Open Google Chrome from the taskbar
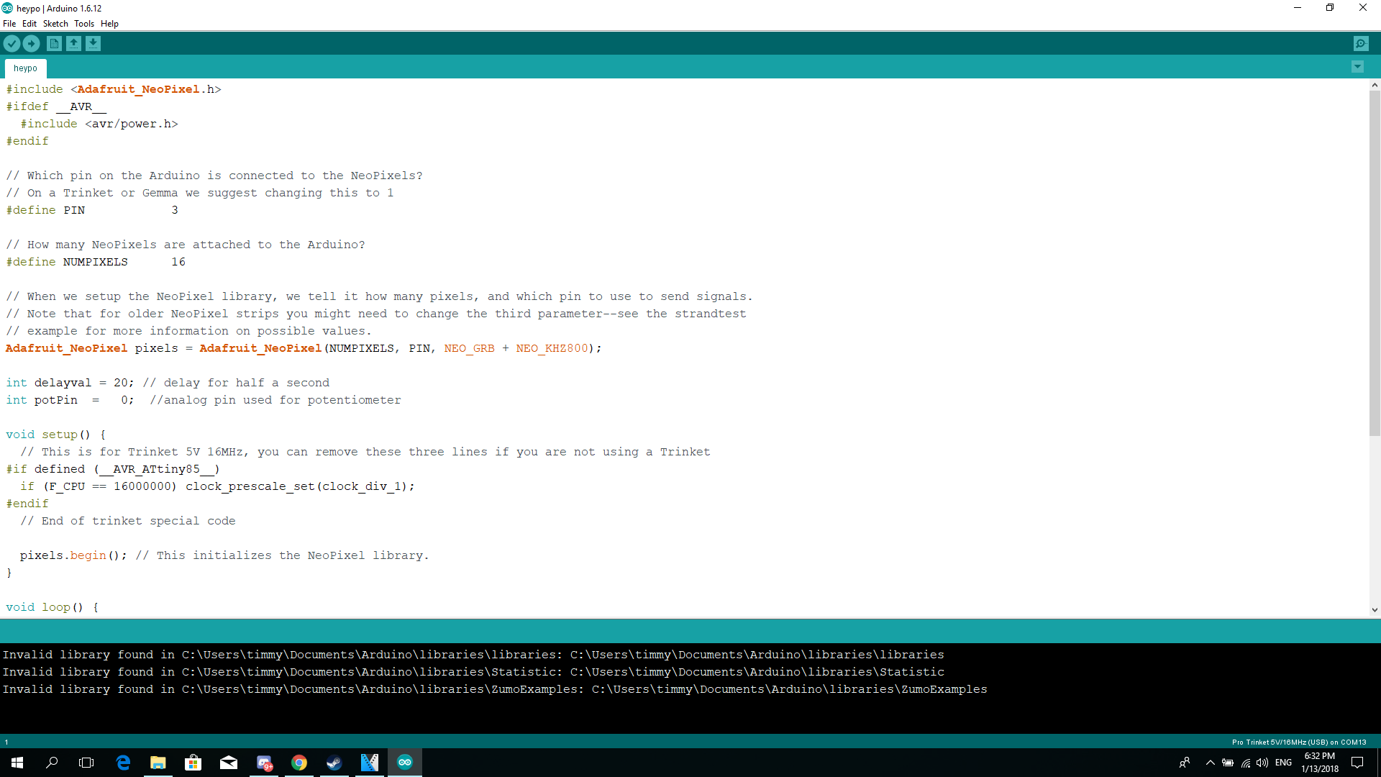The image size is (1381, 777). pyautogui.click(x=299, y=762)
